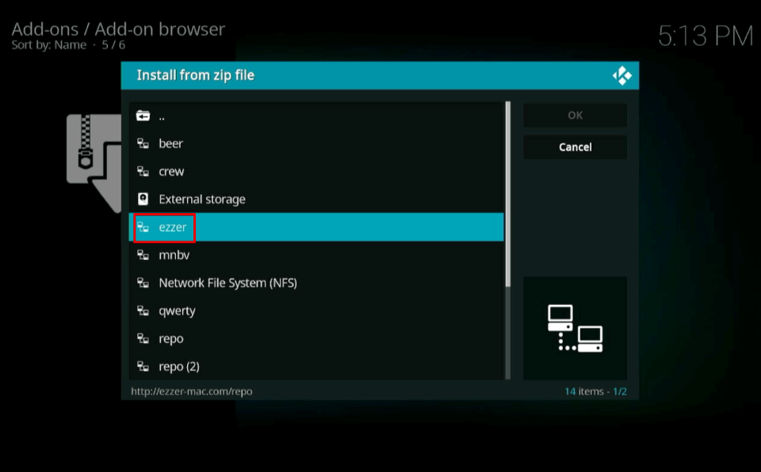This screenshot has width=761, height=472.
Task: Click the 14 items page counter
Action: click(x=595, y=391)
